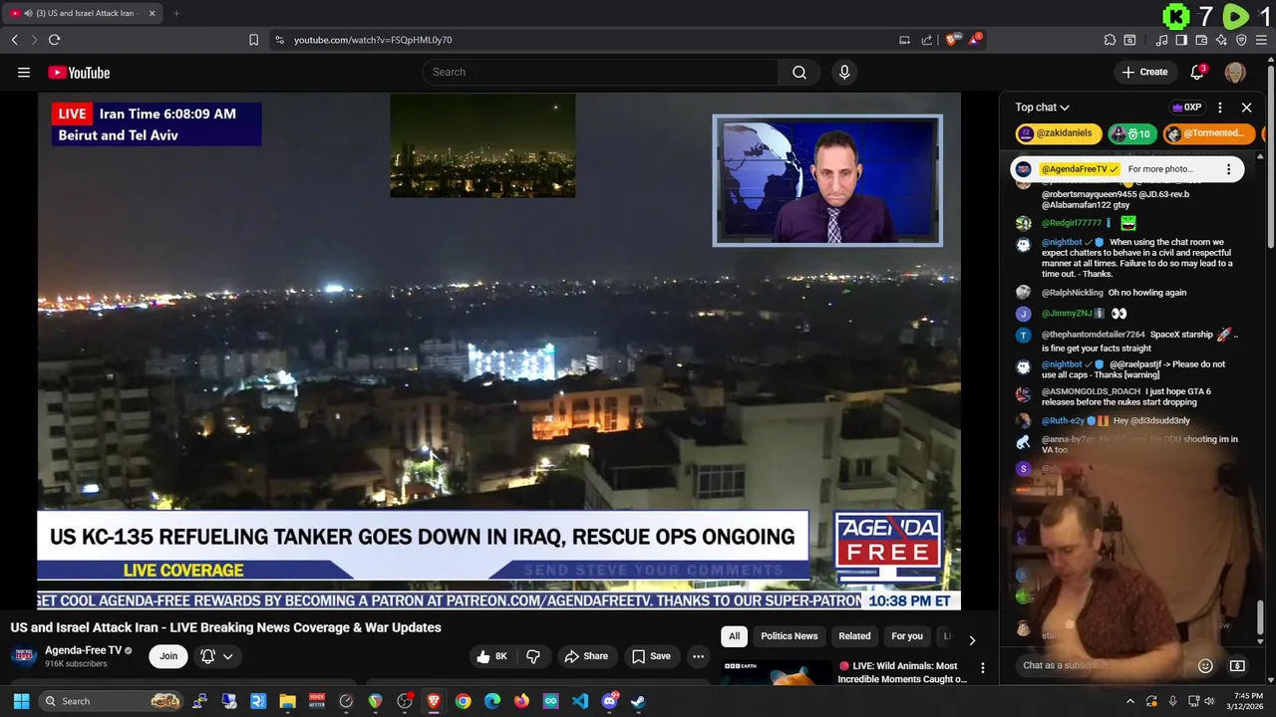Open notification bell preferences dropdown
The height and width of the screenshot is (717, 1276).
217,656
